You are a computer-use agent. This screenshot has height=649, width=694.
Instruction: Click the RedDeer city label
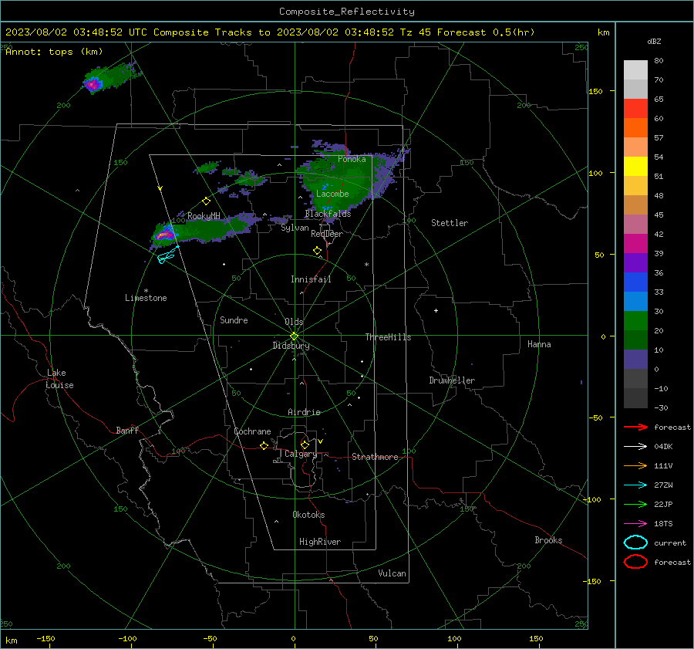(327, 234)
